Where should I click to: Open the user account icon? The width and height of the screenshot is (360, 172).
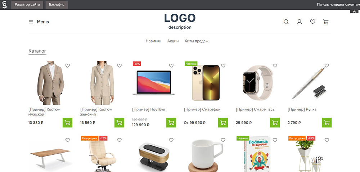(299, 22)
